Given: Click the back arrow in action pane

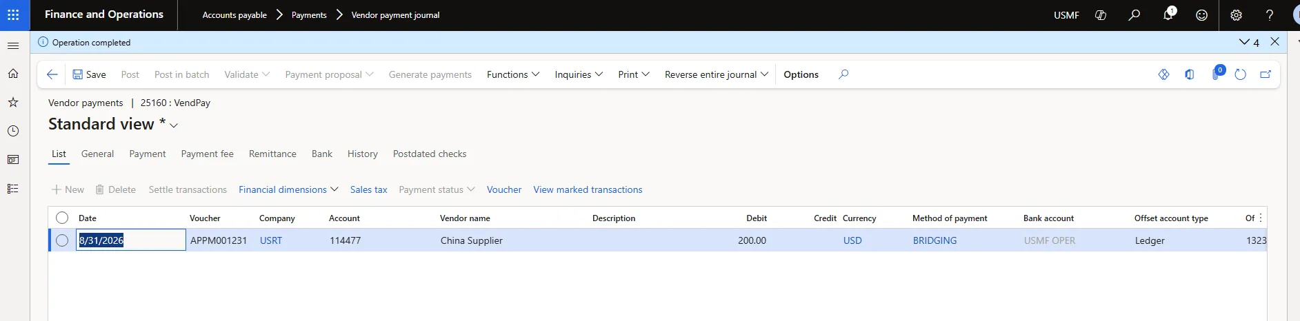Looking at the screenshot, I should click(52, 74).
